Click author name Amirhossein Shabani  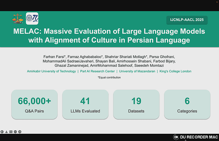(x=134, y=61)
